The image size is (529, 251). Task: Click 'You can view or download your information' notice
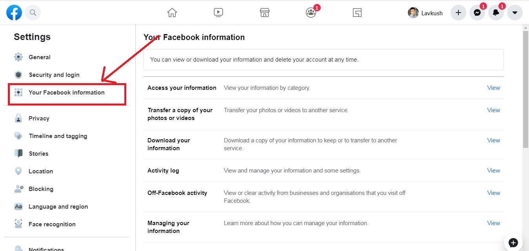254,60
